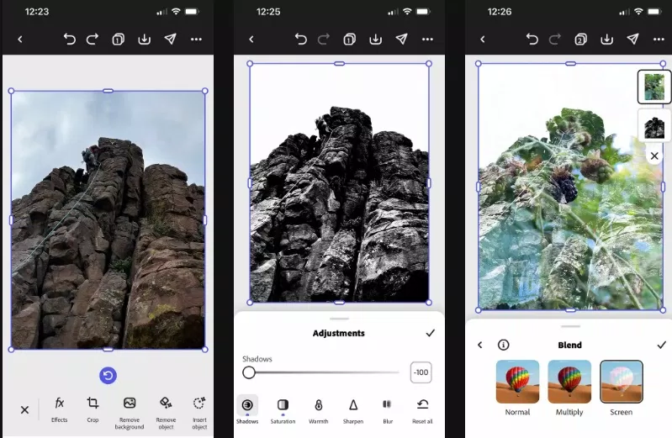Open the three-dot more menu in first screen
672x438 pixels.
click(196, 39)
